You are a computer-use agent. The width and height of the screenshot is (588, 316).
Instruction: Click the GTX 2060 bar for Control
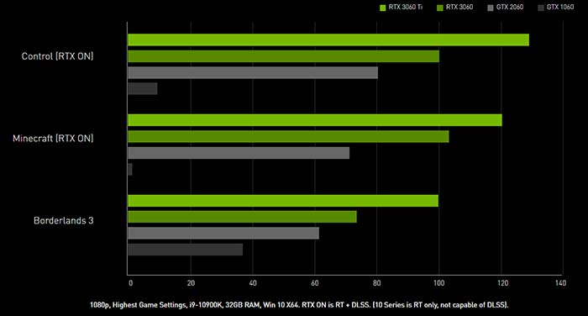click(x=253, y=72)
